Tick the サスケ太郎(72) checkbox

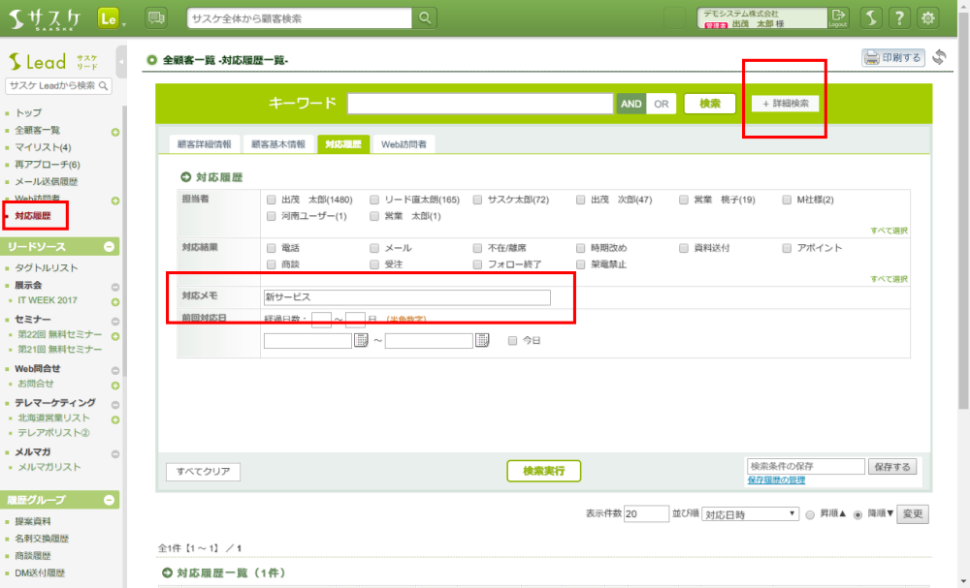pyautogui.click(x=478, y=200)
